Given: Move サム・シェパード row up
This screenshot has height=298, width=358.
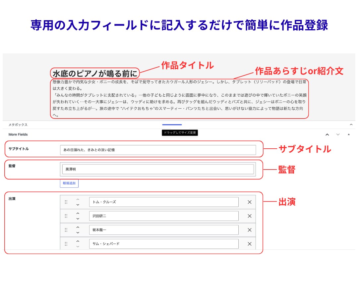Looking at the screenshot, I should coord(78,241).
